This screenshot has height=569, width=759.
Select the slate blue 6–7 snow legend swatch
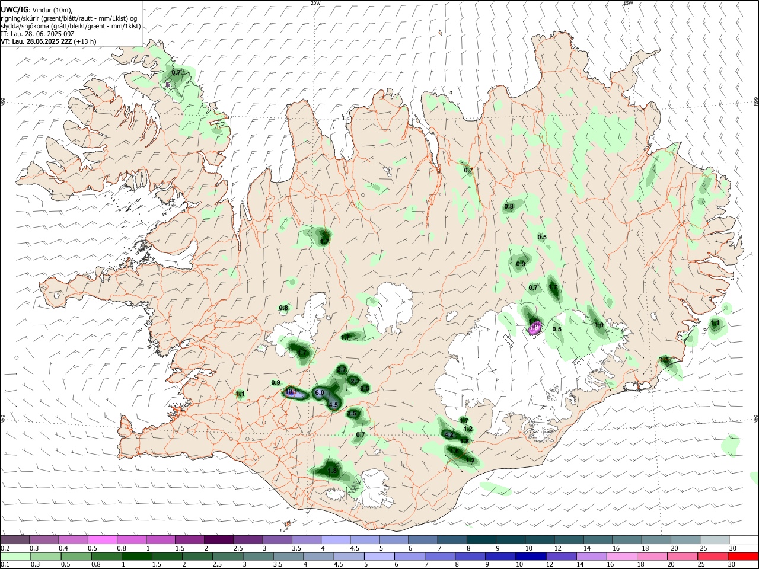click(424, 540)
